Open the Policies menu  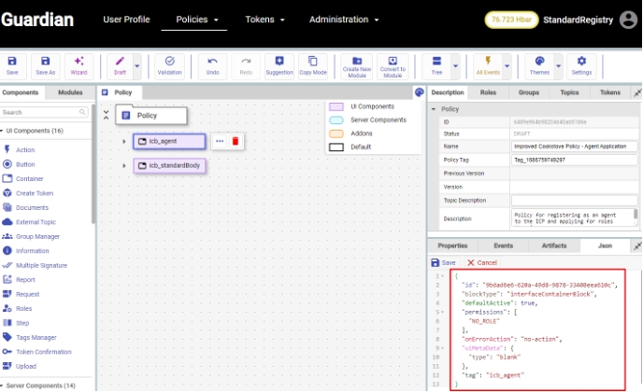(202, 19)
